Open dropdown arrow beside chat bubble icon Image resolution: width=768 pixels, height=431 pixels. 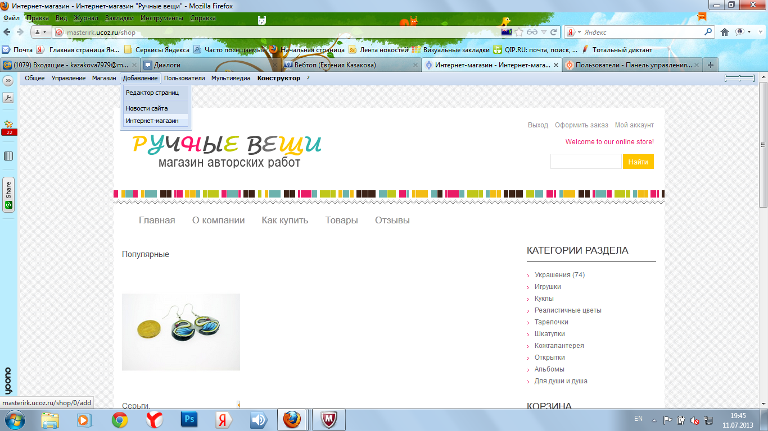(x=749, y=32)
